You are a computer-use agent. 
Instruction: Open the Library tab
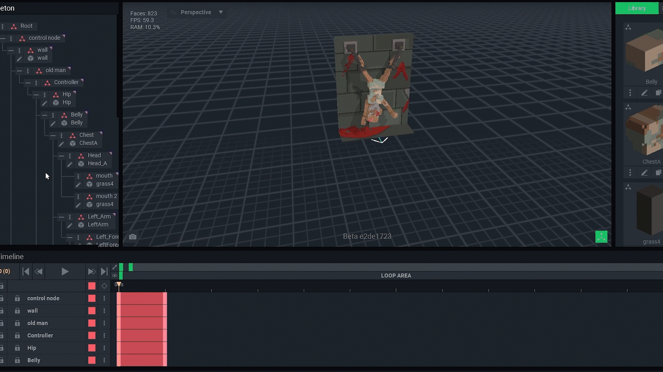(636, 8)
